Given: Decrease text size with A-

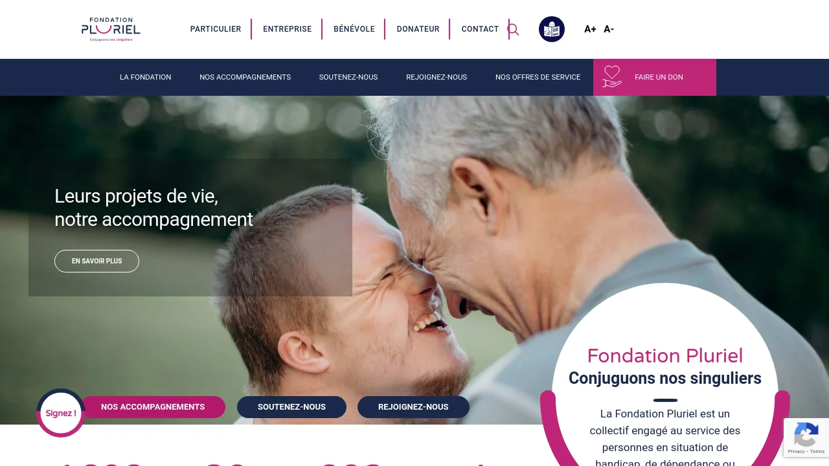Looking at the screenshot, I should point(609,29).
